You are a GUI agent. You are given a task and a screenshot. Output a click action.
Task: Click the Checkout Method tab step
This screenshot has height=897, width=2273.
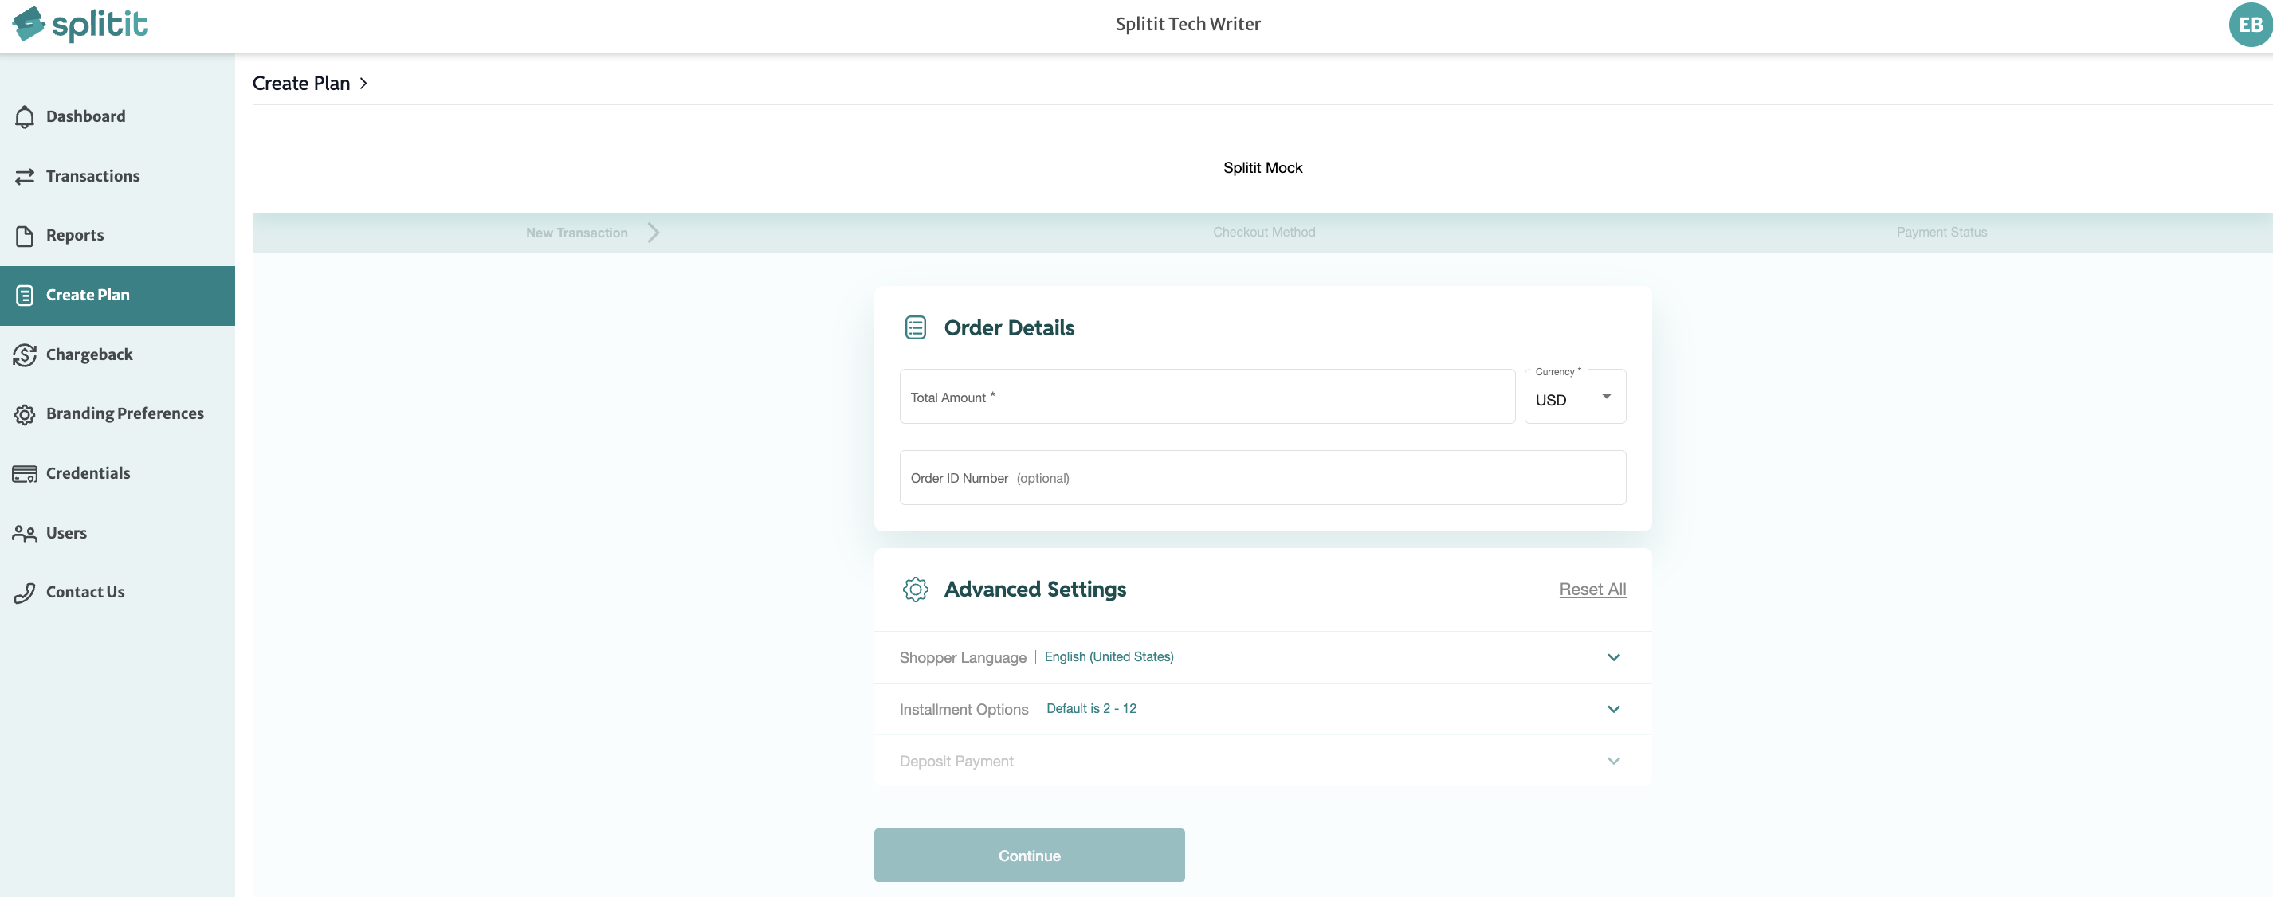coord(1262,232)
